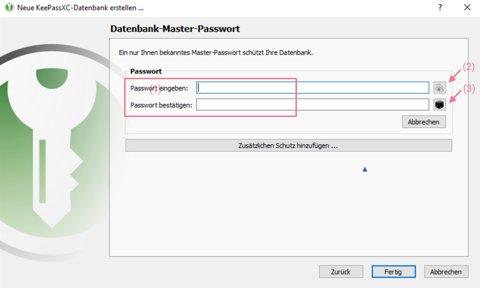
Task: Click the 'Ein nur Ihnen bekanntes Master-Passwort' description
Action: click(216, 53)
